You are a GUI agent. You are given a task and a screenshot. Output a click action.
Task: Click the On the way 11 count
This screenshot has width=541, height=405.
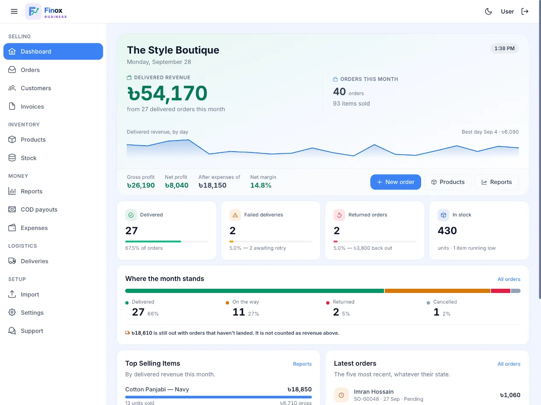(x=239, y=312)
